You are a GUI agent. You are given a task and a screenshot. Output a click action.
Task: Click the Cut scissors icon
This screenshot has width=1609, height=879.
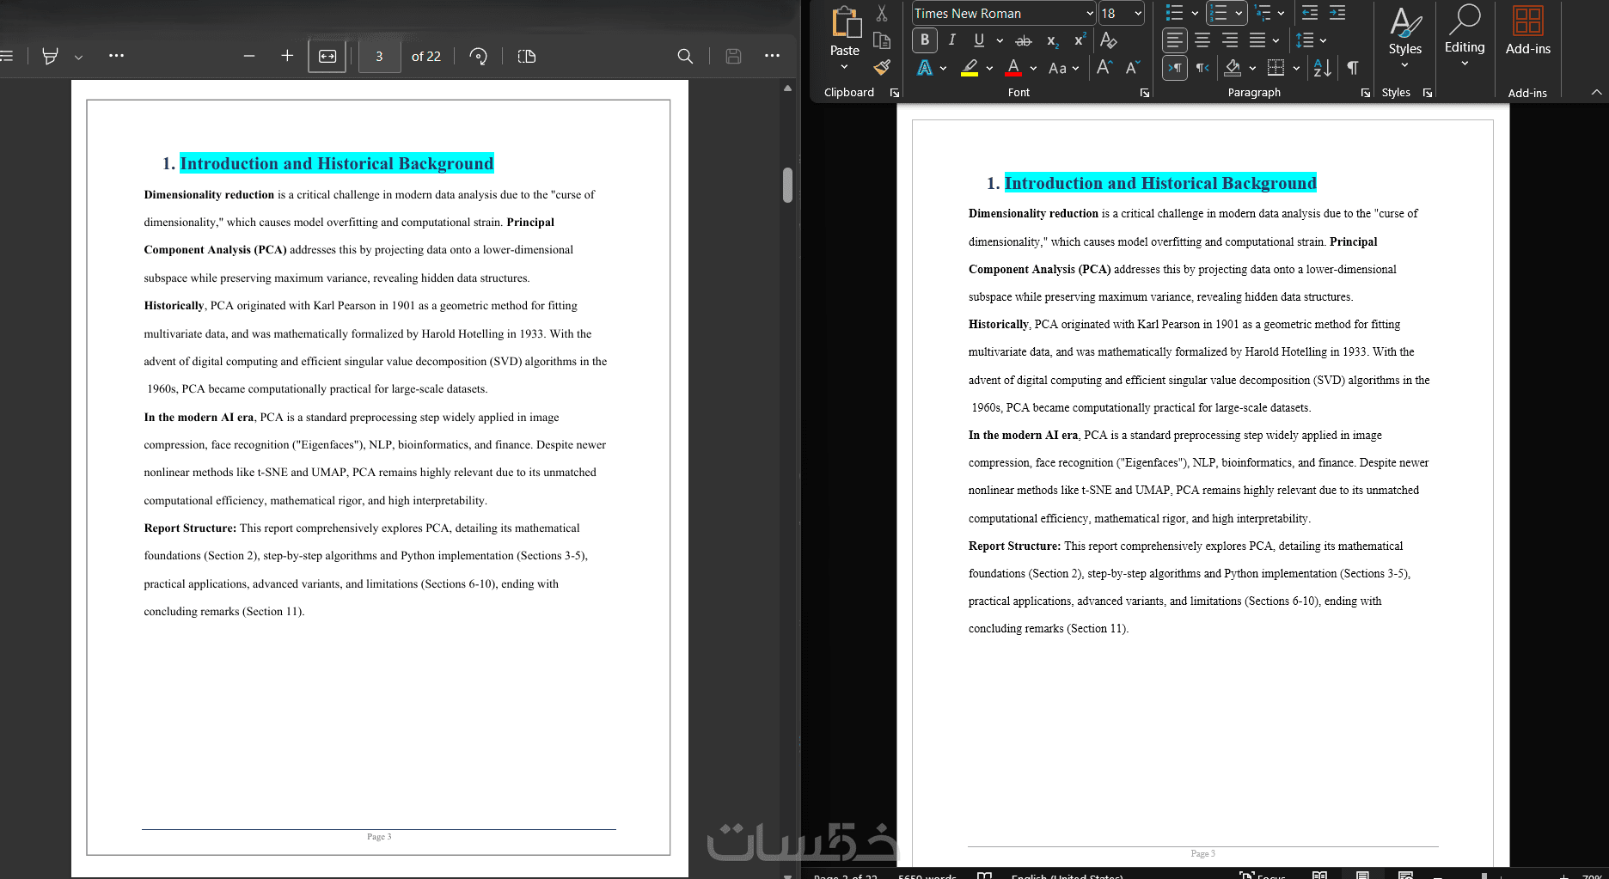[882, 13]
